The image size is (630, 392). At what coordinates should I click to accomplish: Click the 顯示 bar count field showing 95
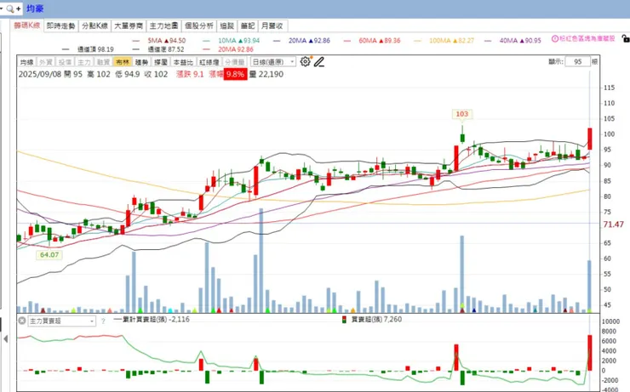click(577, 61)
